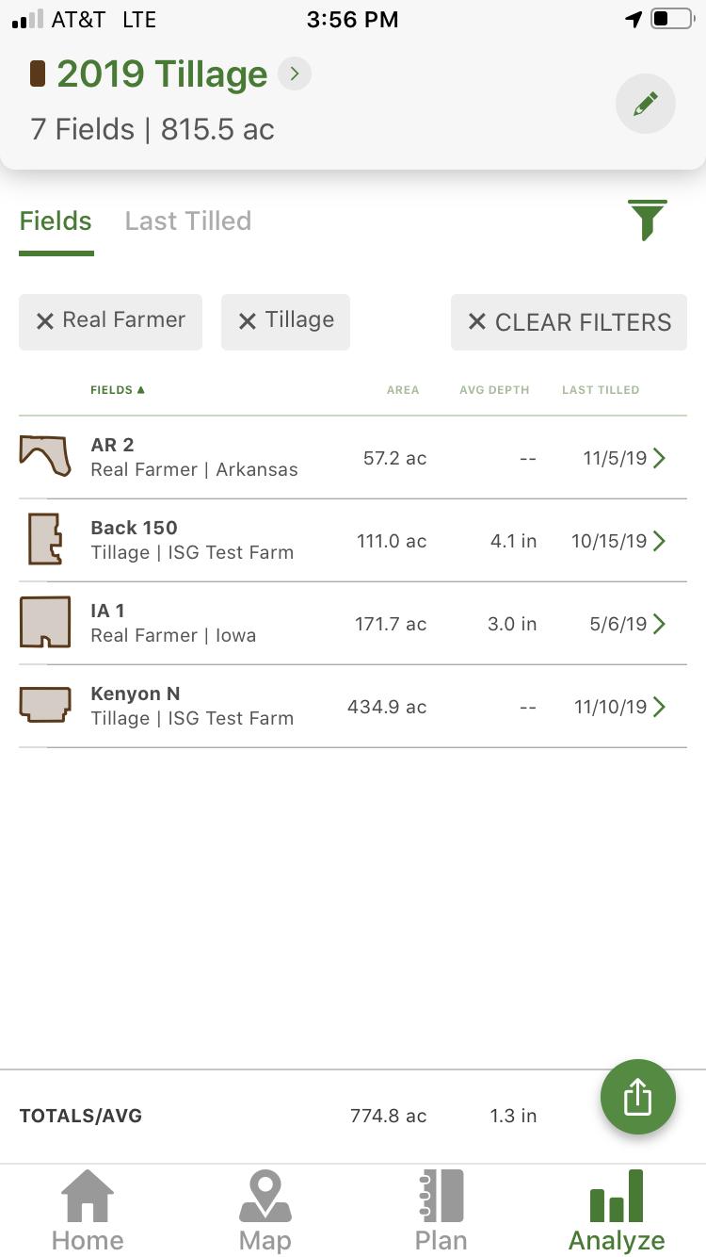Image resolution: width=706 pixels, height=1257 pixels.
Task: Go to the Home tab
Action: [88, 1211]
